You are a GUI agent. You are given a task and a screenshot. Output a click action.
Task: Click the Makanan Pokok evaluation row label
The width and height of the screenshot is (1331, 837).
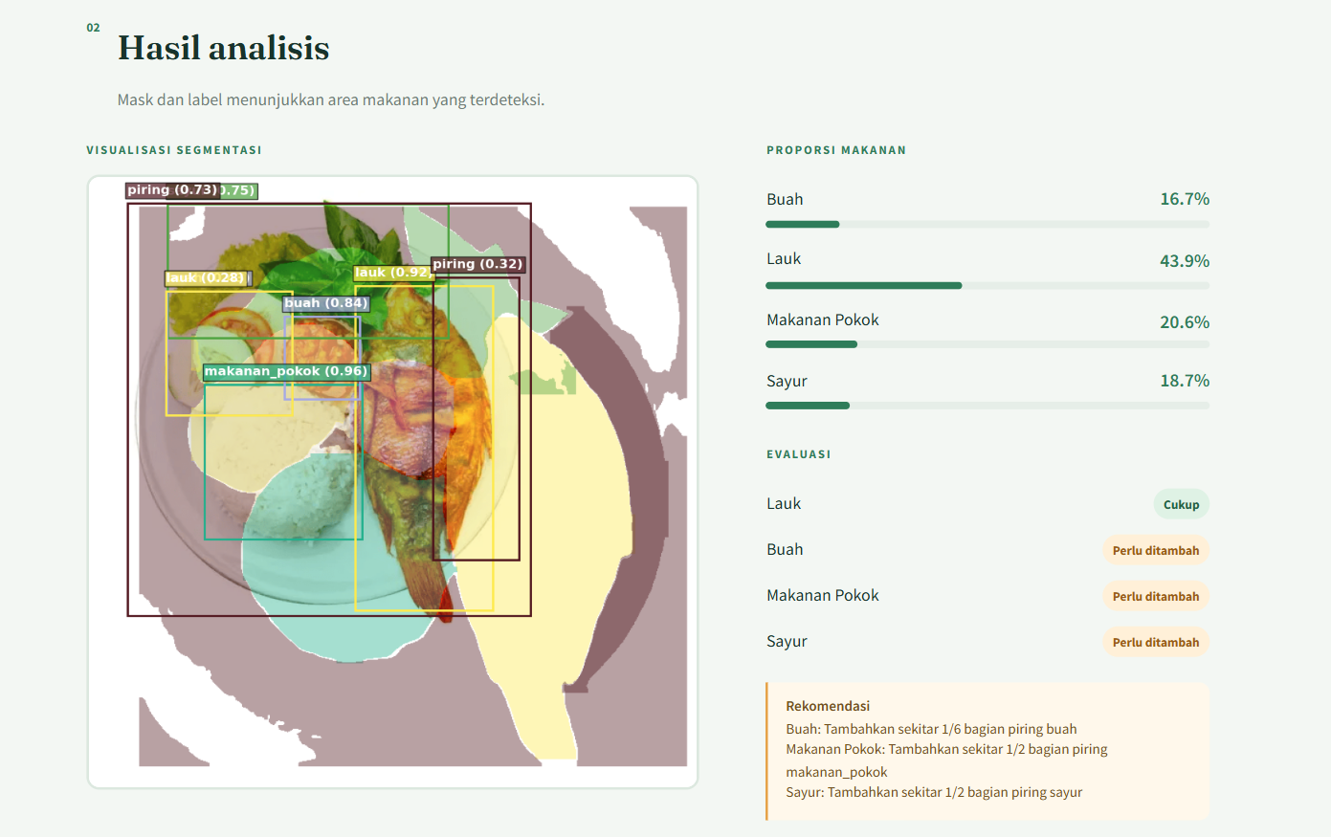pyautogui.click(x=823, y=595)
